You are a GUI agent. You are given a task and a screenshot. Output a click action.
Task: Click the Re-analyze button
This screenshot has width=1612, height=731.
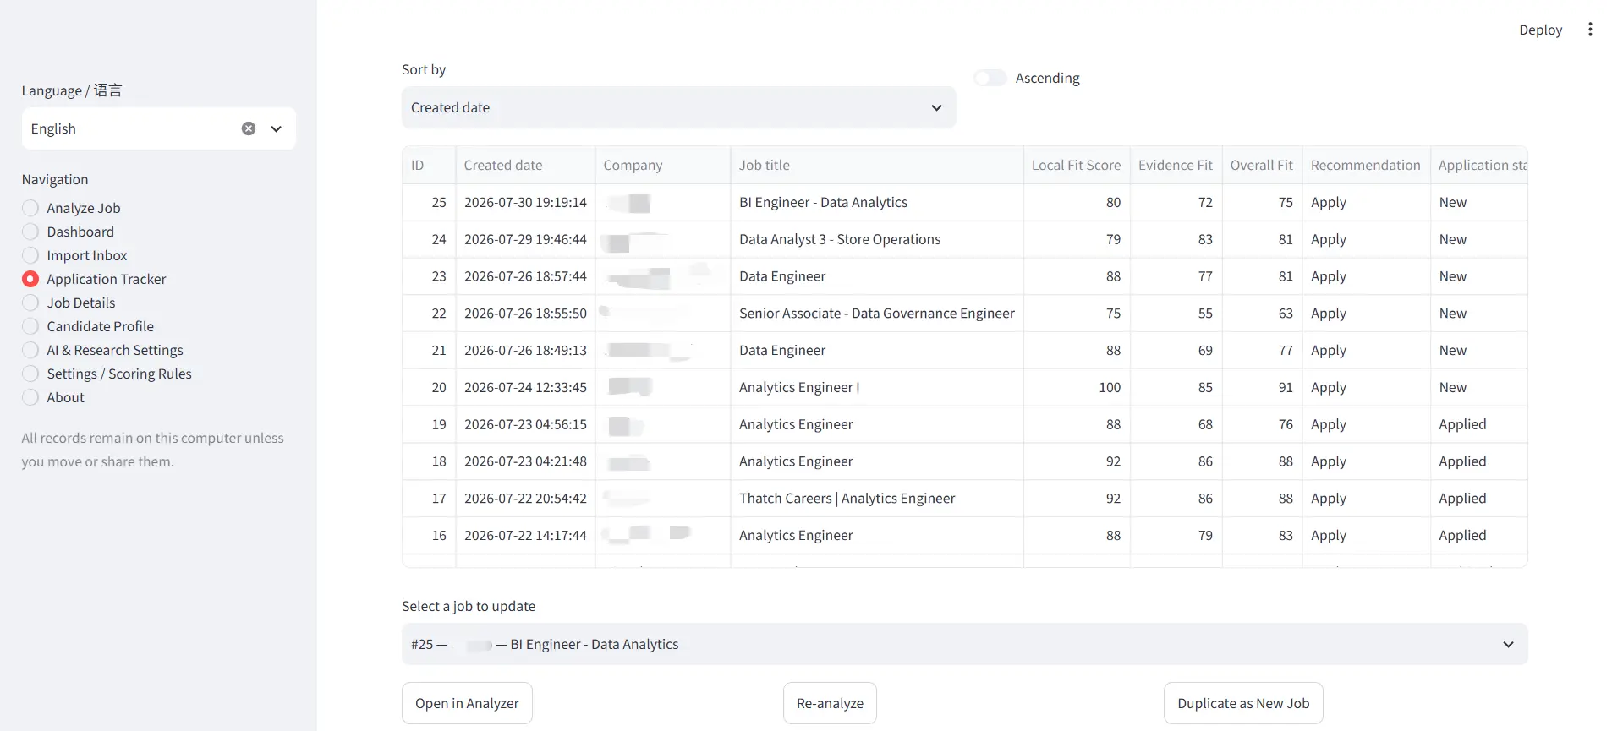pyautogui.click(x=830, y=703)
